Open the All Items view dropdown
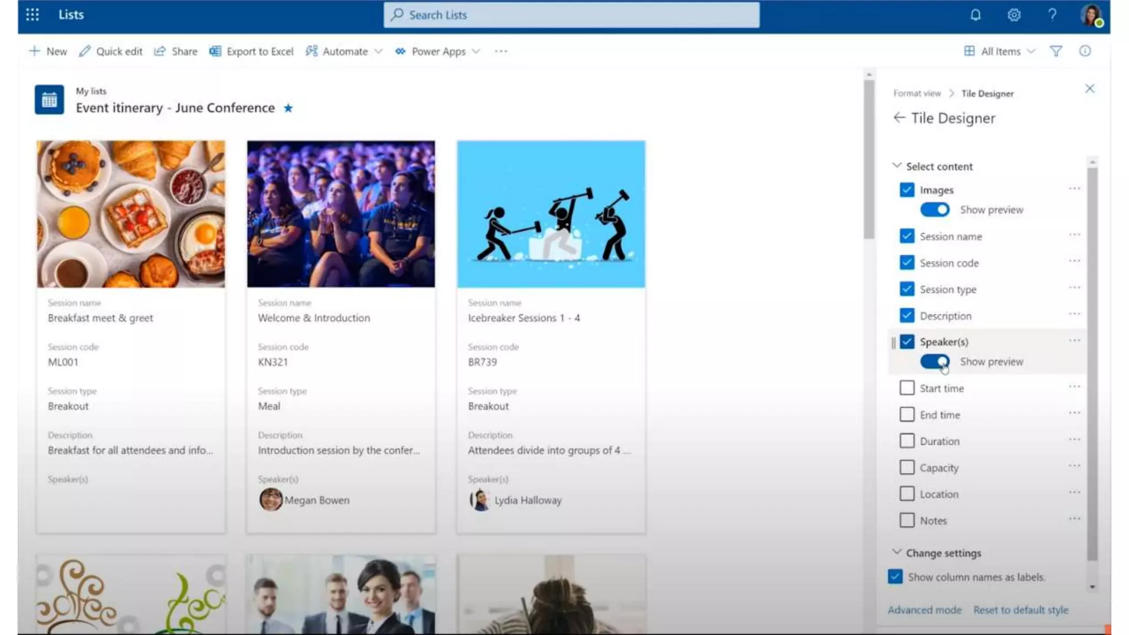 click(x=1001, y=51)
